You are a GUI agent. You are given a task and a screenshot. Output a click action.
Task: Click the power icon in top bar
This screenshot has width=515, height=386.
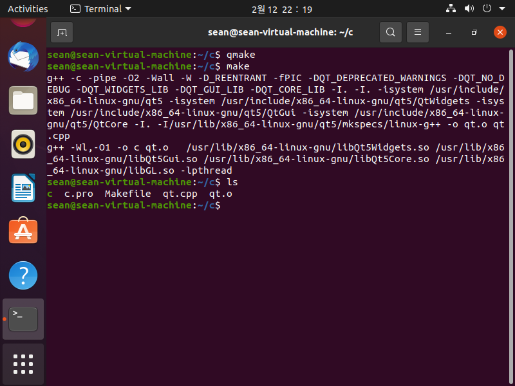click(x=487, y=8)
